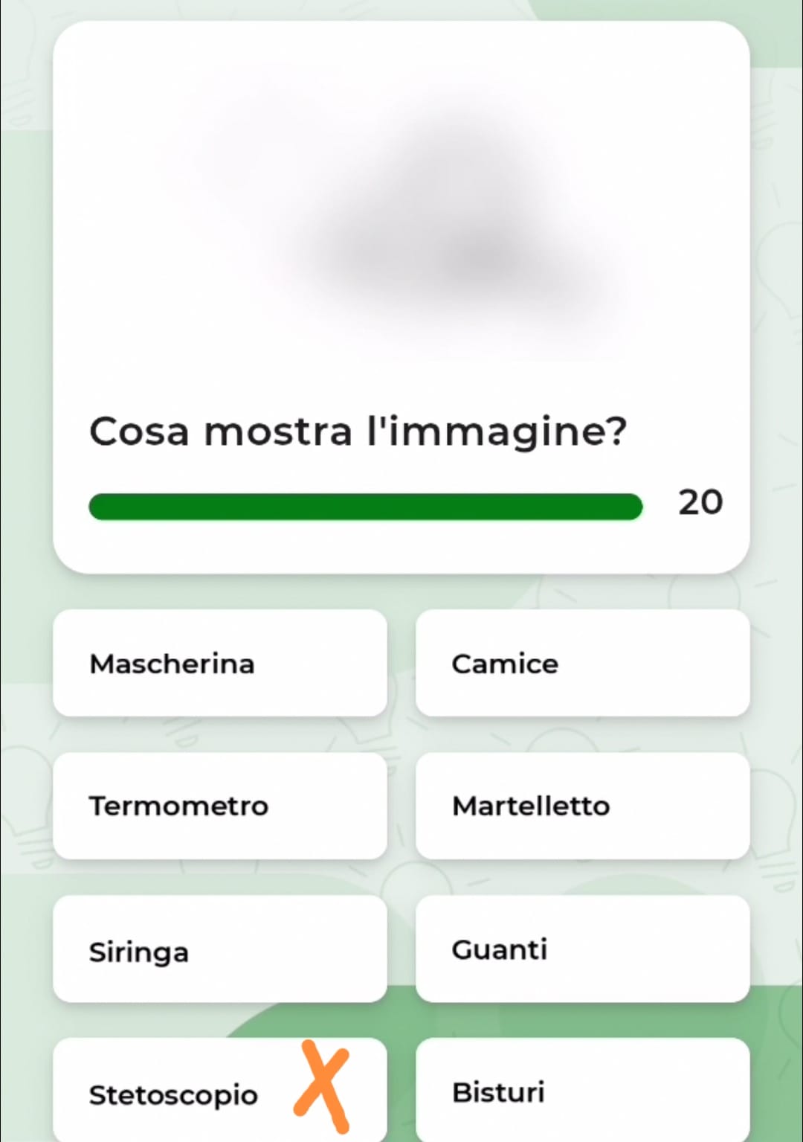Answer with the Italian word for thermometer
This screenshot has width=803, height=1142.
[219, 806]
